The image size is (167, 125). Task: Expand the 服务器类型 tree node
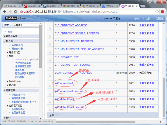(x=7, y=52)
